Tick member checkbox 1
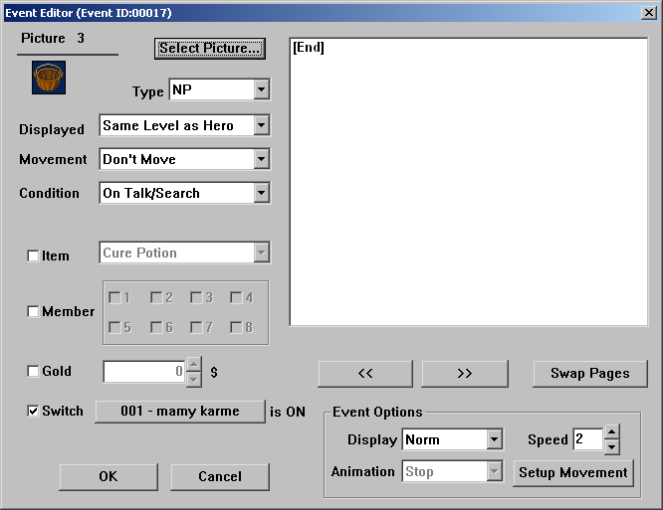Image resolution: width=663 pixels, height=510 pixels. coord(114,297)
